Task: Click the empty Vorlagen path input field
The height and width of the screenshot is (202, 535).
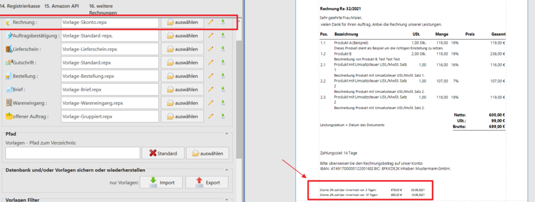Action: 73,153
